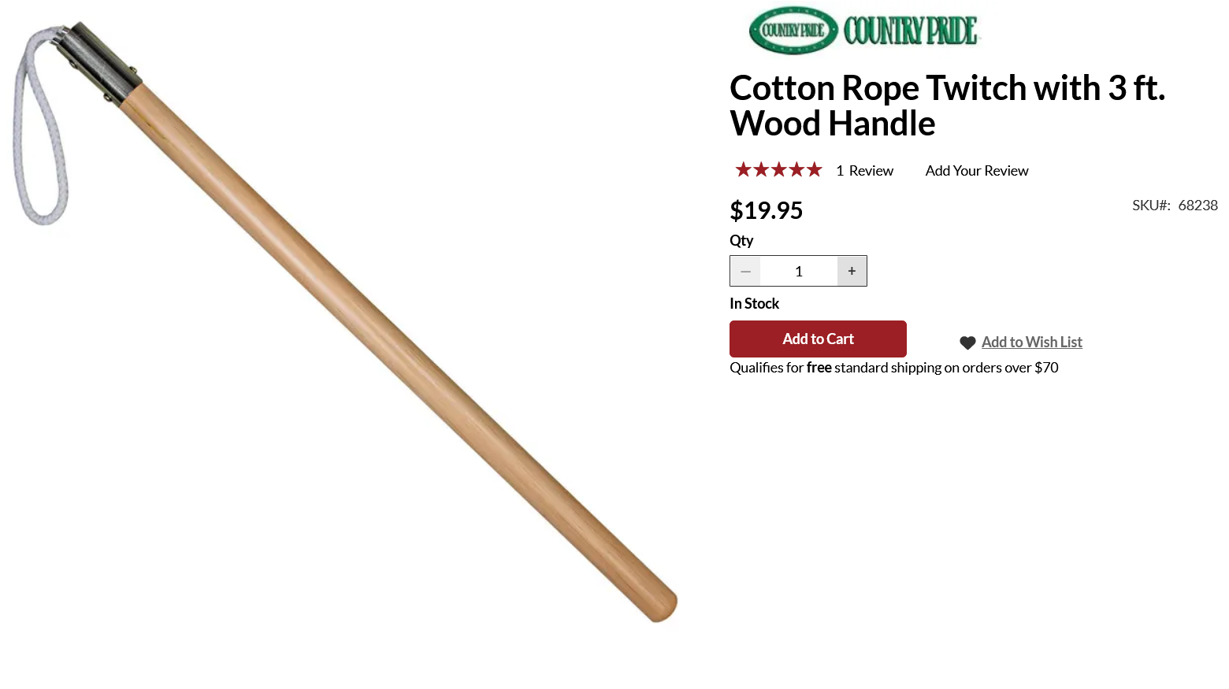Increase quantity with the plus button
This screenshot has height=689, width=1229.
pos(852,271)
